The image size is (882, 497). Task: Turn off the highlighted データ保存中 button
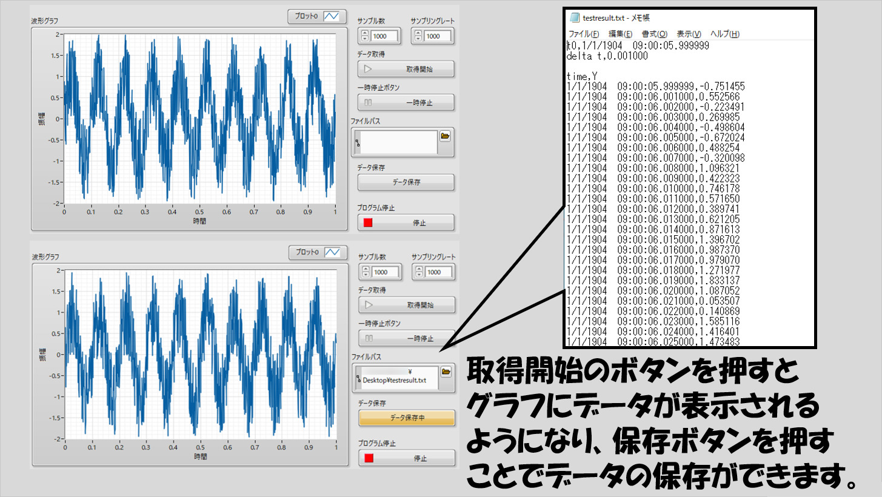click(x=406, y=418)
